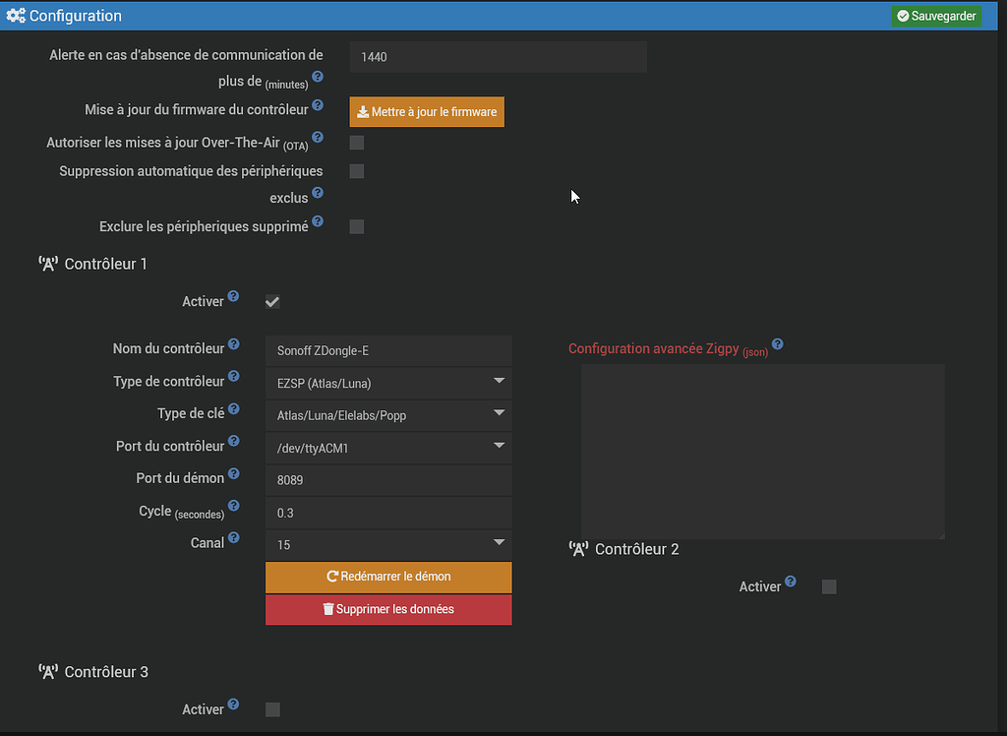
Task: Click the gear icon beside Configuration title
Action: click(16, 15)
